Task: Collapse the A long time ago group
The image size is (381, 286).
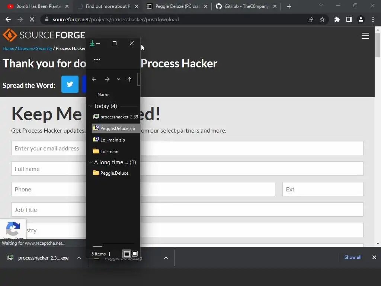Action: pos(90,162)
